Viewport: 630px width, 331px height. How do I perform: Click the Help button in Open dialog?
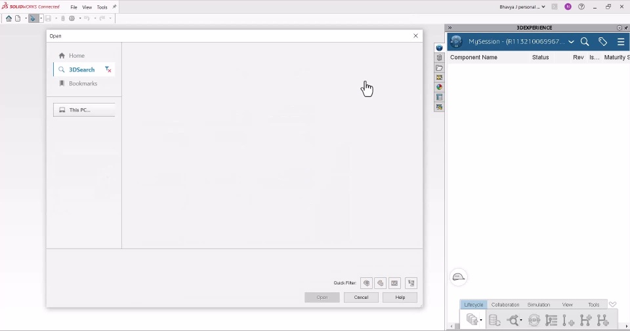tap(400, 298)
